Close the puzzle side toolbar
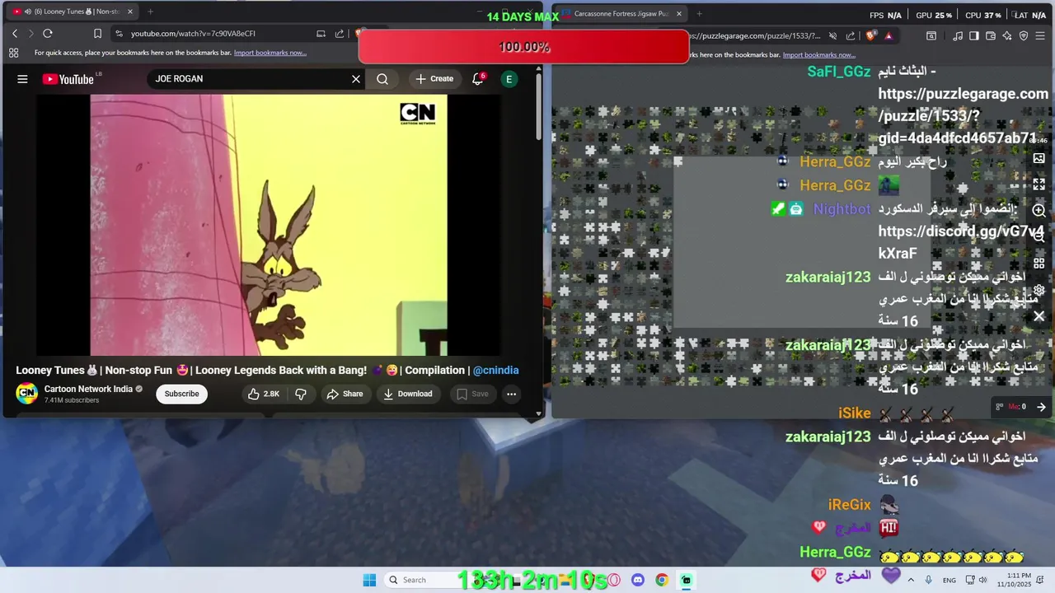The image size is (1055, 593). click(1039, 316)
